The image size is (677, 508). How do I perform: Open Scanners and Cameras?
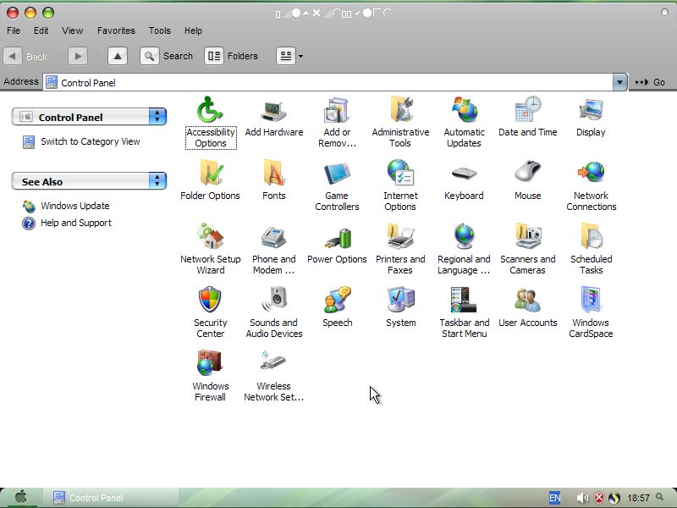pos(527,249)
